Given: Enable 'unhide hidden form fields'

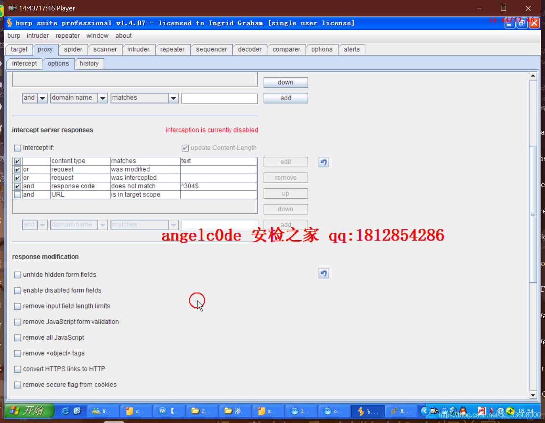Looking at the screenshot, I should click(x=18, y=275).
